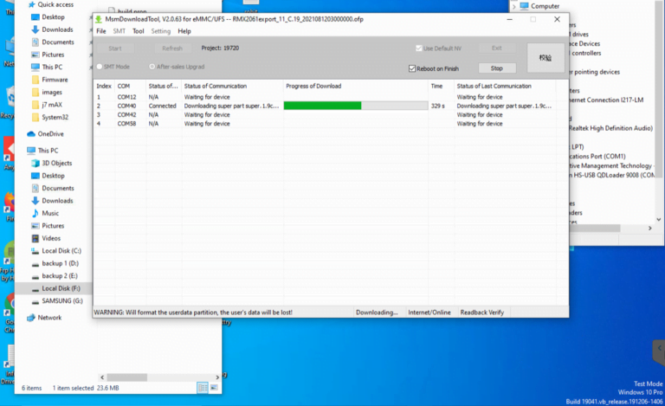Open Desktop under Quick access
The height and width of the screenshot is (406, 665).
click(53, 17)
